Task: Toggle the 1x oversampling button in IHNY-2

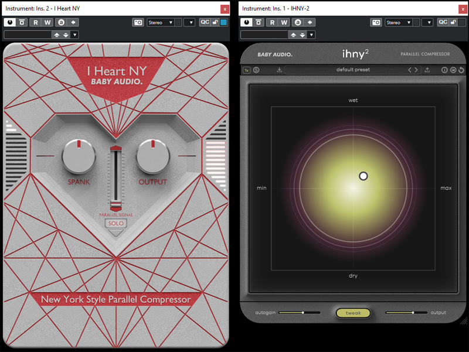Action: [x=247, y=70]
